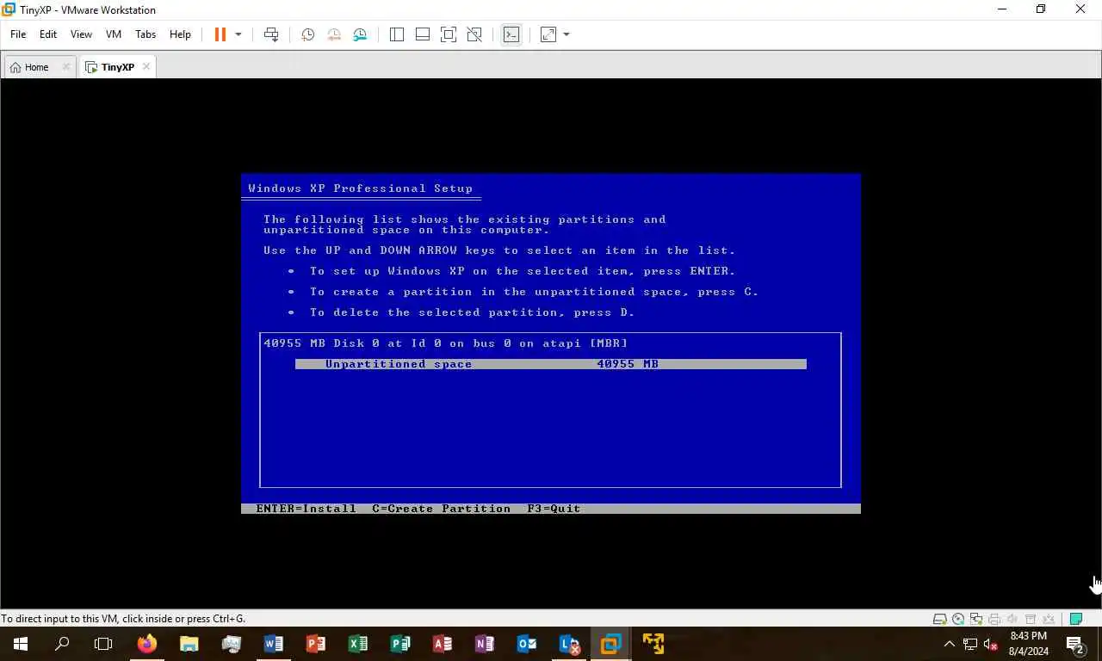Click the disk 0 header line in partition list
The height and width of the screenshot is (661, 1102).
point(446,343)
